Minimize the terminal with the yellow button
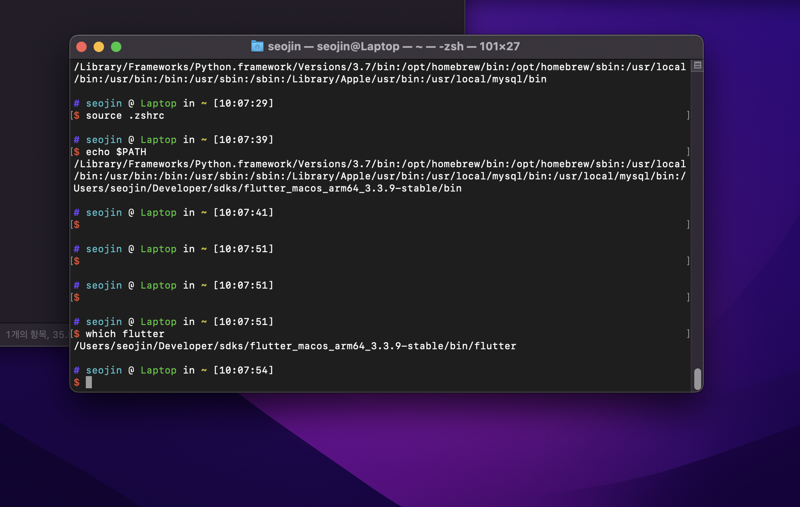This screenshot has width=800, height=507. coord(99,46)
